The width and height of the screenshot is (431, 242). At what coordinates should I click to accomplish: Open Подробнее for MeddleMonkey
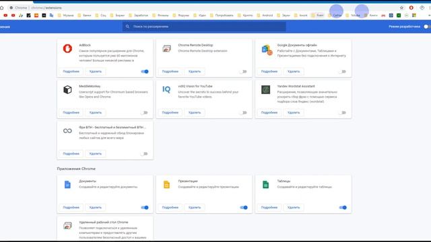(71, 113)
